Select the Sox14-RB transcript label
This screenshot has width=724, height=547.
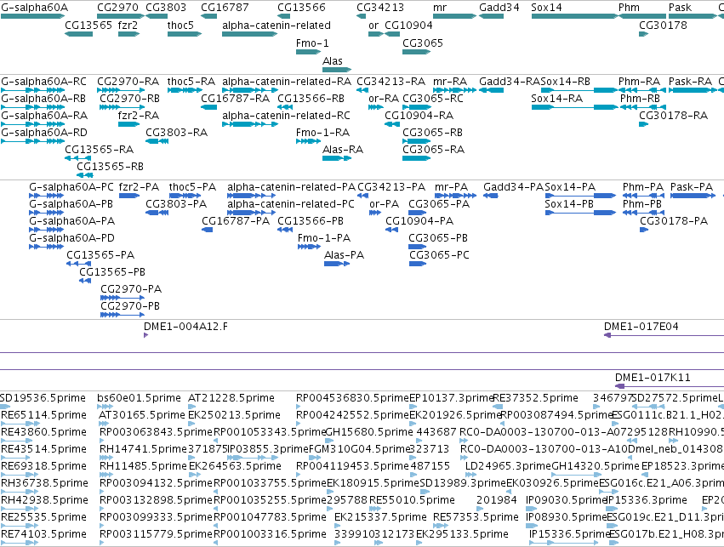566,82
